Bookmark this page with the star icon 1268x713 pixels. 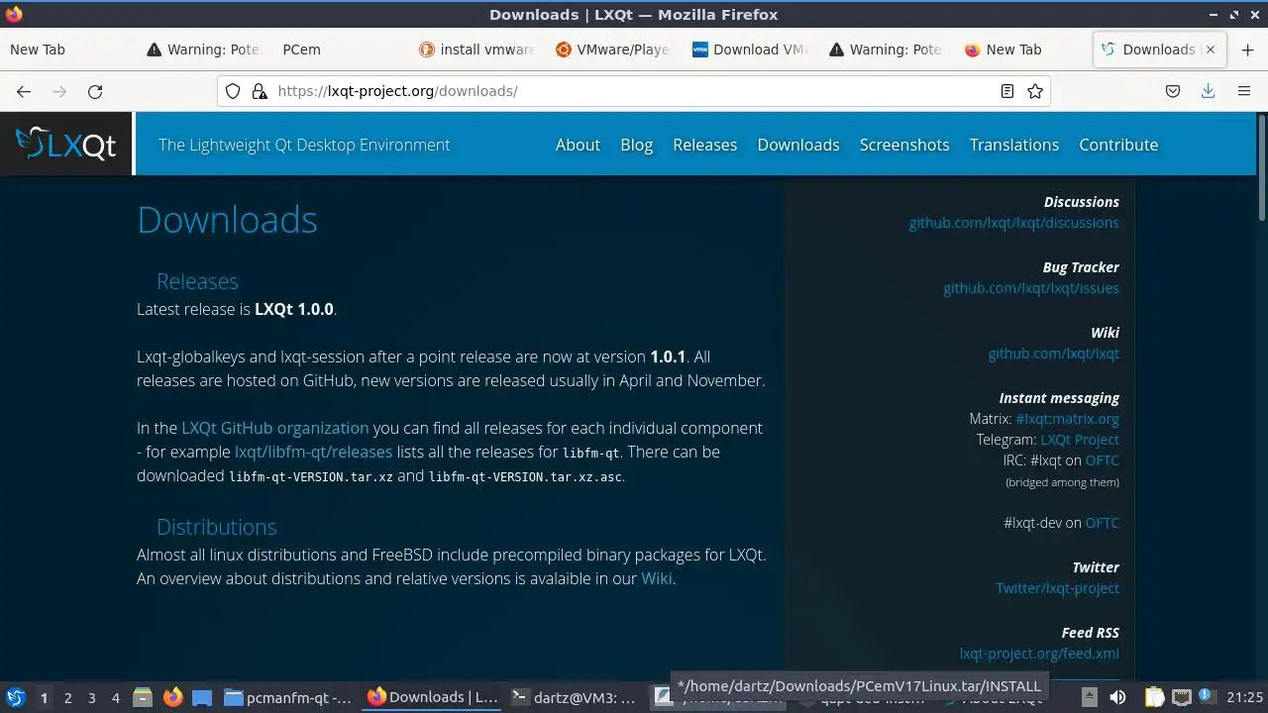[x=1035, y=91]
